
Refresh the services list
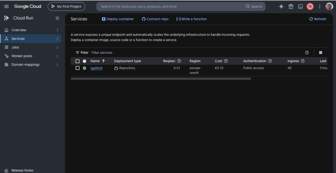(x=318, y=19)
